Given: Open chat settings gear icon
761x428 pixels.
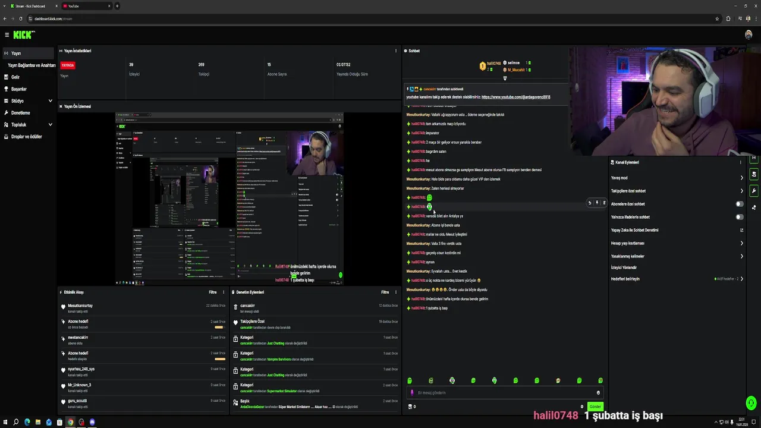Looking at the screenshot, I should (x=582, y=407).
